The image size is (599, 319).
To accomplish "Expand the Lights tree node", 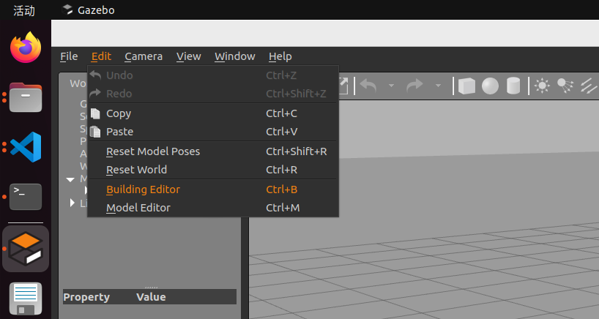I will [x=72, y=203].
